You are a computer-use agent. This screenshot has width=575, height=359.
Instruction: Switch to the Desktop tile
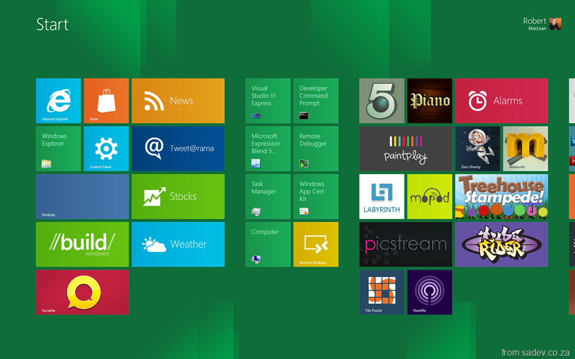pos(83,197)
